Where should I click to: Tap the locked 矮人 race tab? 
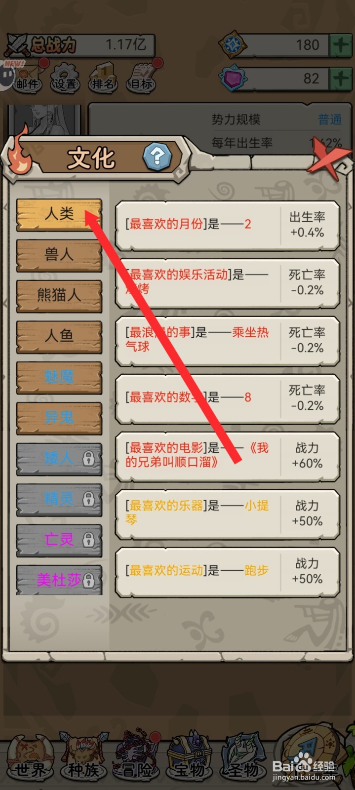pos(59,459)
